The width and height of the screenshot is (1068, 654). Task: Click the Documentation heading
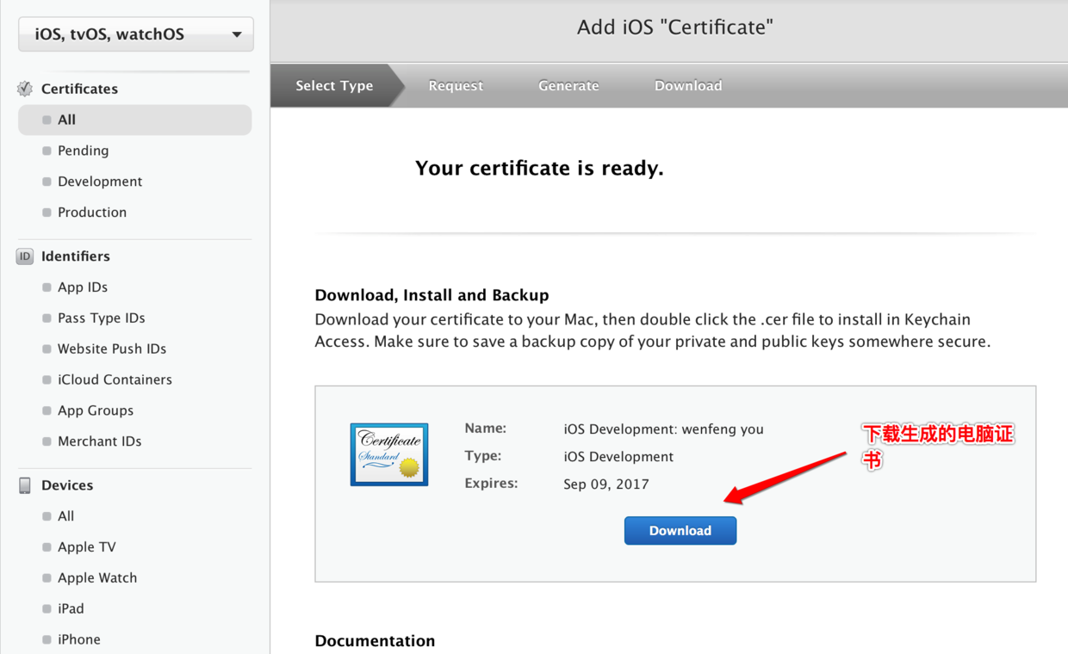tap(375, 641)
